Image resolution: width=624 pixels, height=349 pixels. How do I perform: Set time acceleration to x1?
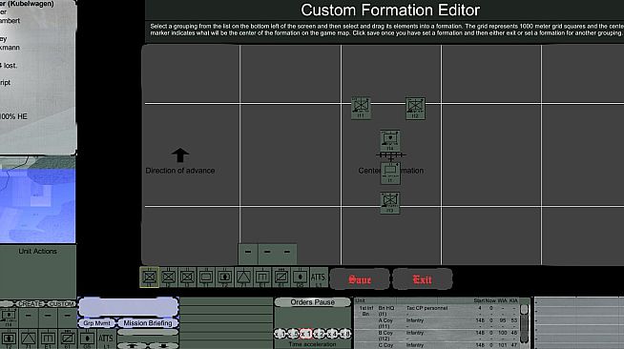[306, 334]
